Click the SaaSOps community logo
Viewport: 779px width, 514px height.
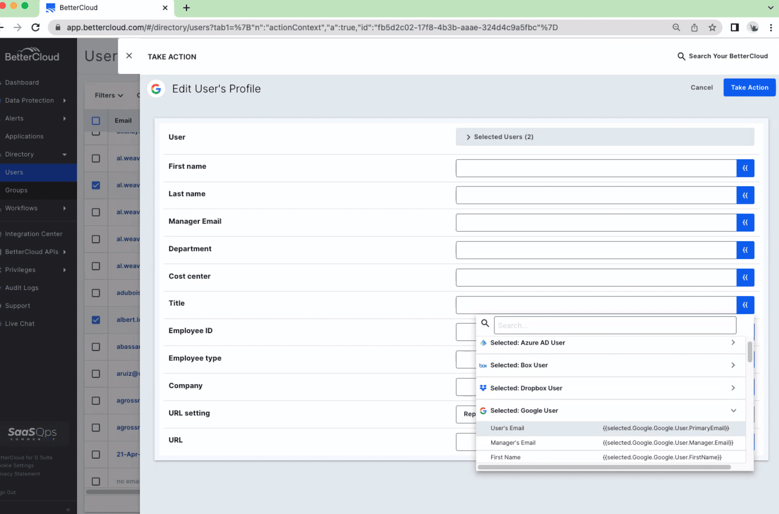click(x=32, y=434)
